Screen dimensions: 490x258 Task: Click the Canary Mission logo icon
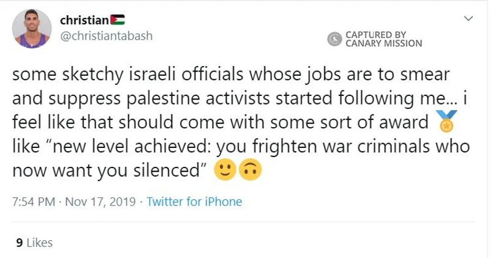[x=334, y=39]
